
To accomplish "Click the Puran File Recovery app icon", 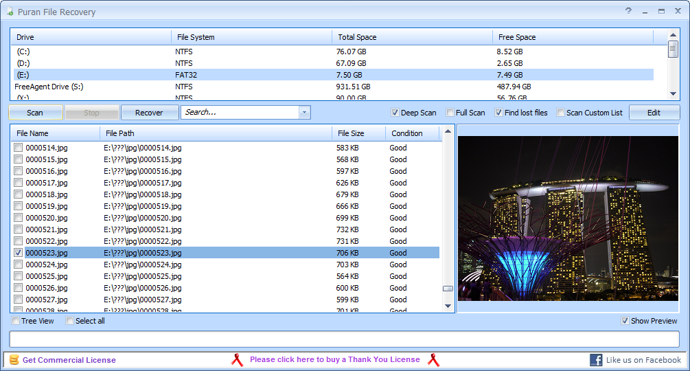I will click(x=10, y=12).
